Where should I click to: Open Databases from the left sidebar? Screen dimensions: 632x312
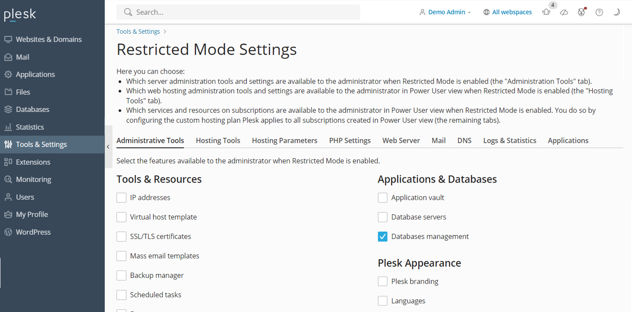(x=32, y=109)
